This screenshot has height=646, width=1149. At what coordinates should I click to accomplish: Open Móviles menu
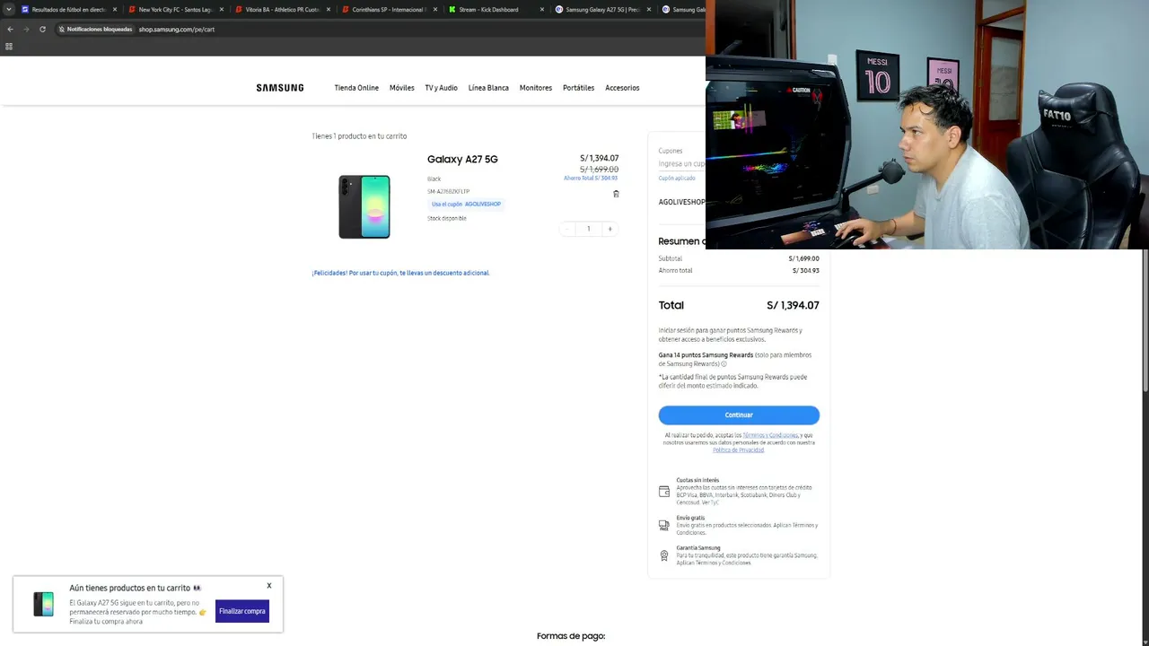[402, 88]
